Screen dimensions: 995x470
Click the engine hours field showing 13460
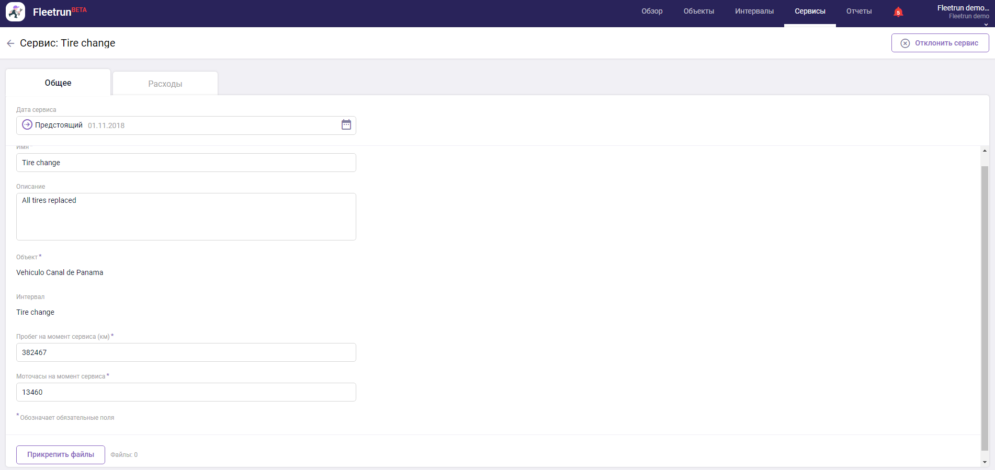(186, 392)
